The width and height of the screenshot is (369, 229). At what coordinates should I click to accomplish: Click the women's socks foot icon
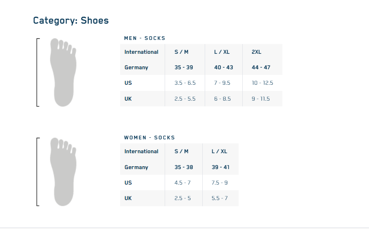point(63,172)
